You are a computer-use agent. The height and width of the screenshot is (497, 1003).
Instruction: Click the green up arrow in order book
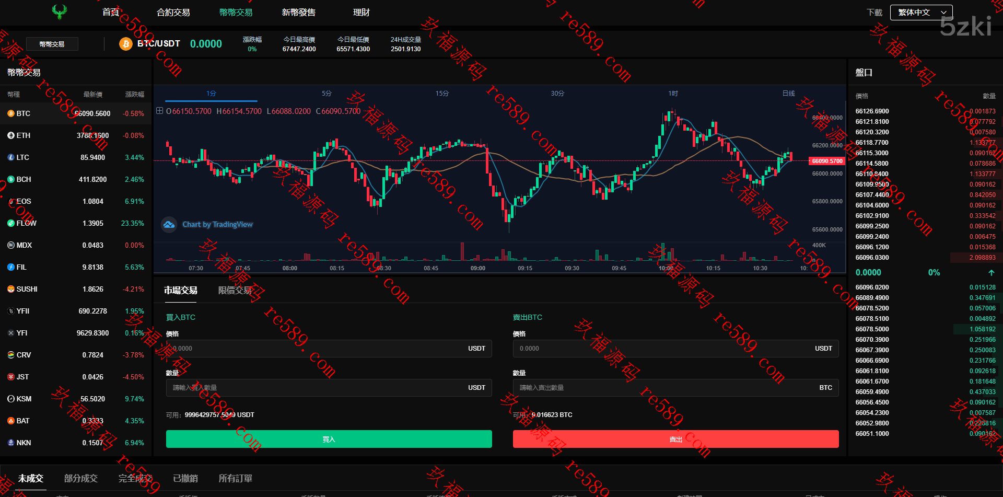(991, 273)
